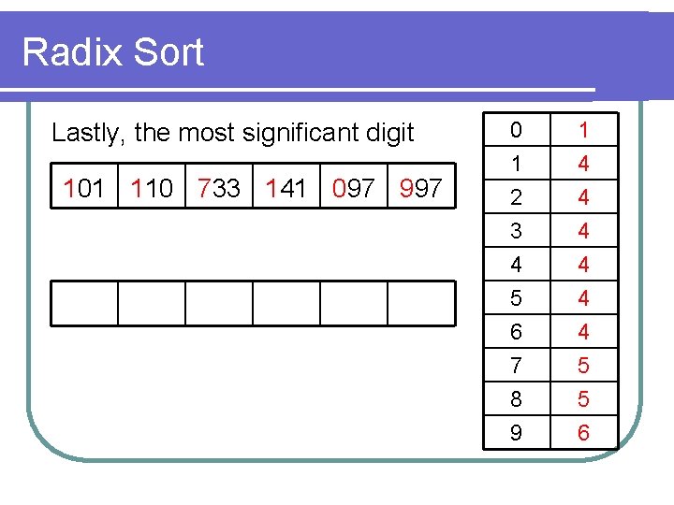This screenshot has height=505, width=674.
Task: Click the text 'Lastly, the most significant digit'
Action: coord(232,132)
